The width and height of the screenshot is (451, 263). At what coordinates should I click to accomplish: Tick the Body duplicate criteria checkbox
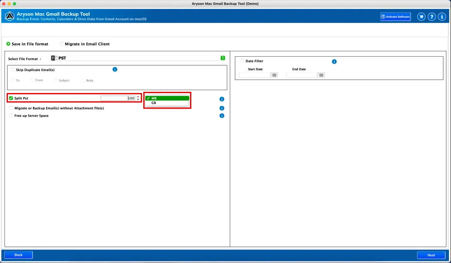pos(83,80)
